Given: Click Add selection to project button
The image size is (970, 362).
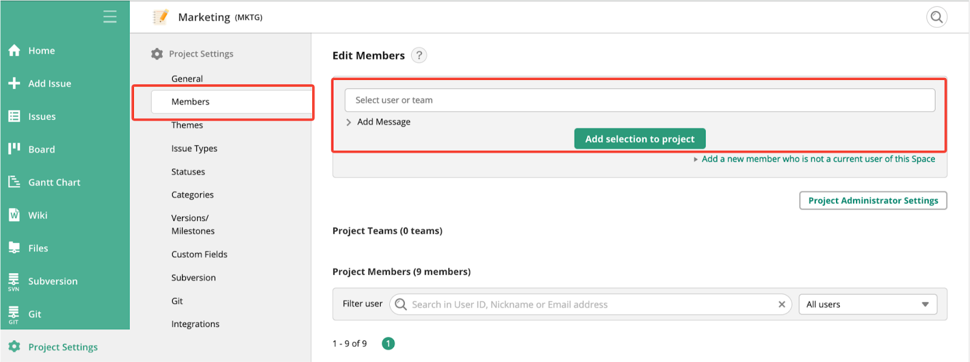Looking at the screenshot, I should point(640,139).
